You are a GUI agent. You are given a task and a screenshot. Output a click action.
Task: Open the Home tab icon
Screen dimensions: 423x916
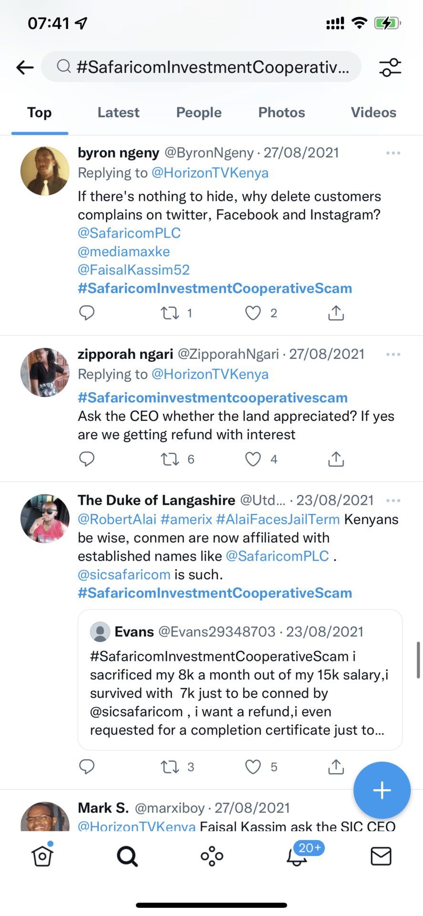[42, 856]
